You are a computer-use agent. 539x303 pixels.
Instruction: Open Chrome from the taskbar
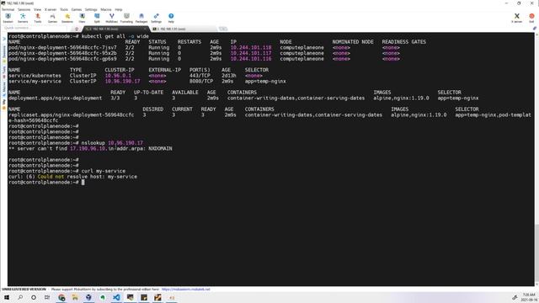61,297
